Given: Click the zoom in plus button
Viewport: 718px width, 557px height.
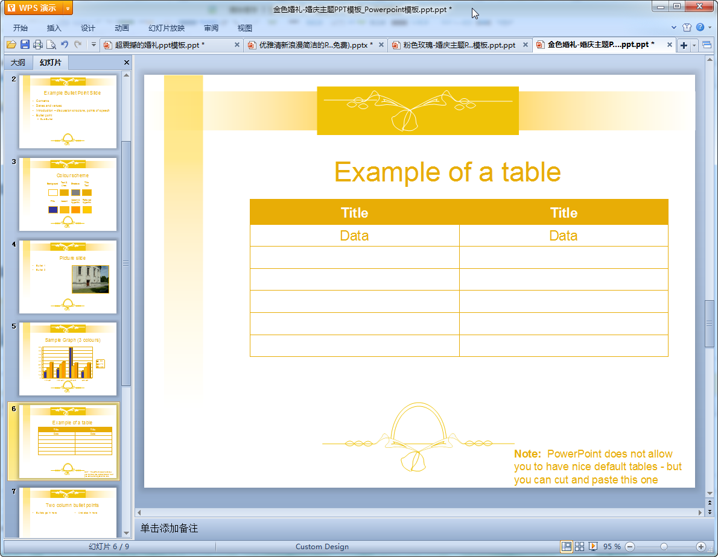Looking at the screenshot, I should pyautogui.click(x=701, y=546).
